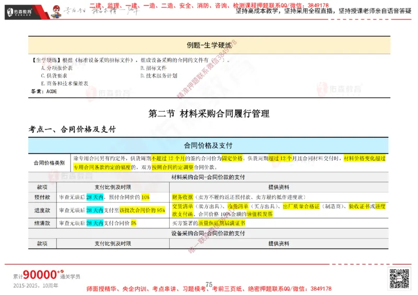Click the highlighted phrase '不超过 12 个月'
This screenshot has width=418, height=295.
(168, 159)
